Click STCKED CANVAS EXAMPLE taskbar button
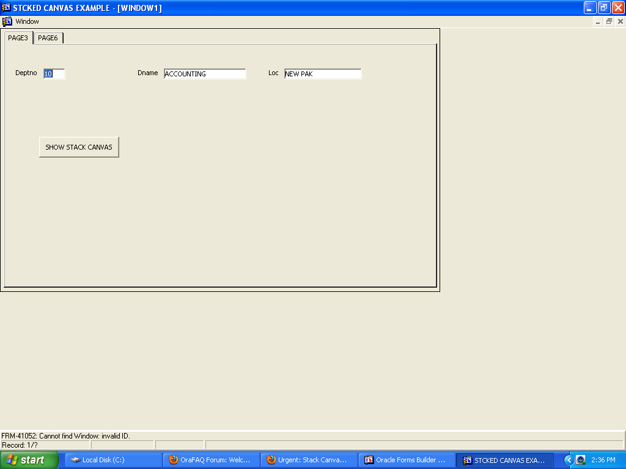Viewport: 626px width, 469px height. [x=504, y=460]
